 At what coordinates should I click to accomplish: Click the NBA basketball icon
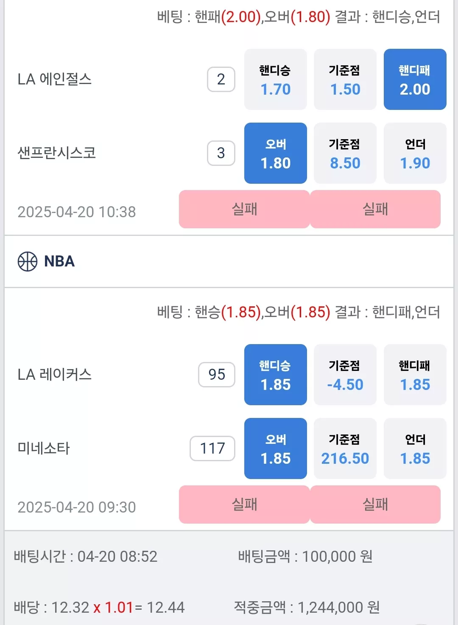pos(28,261)
